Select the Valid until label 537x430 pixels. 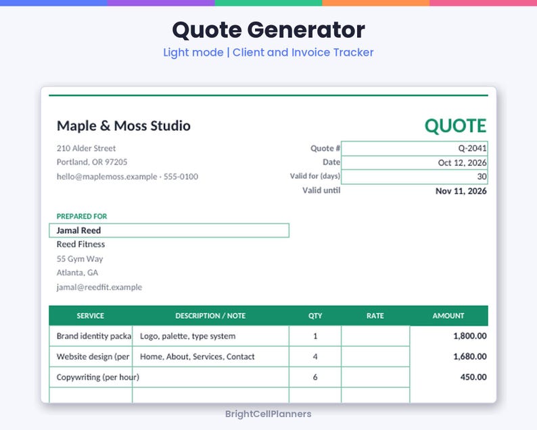(321, 190)
